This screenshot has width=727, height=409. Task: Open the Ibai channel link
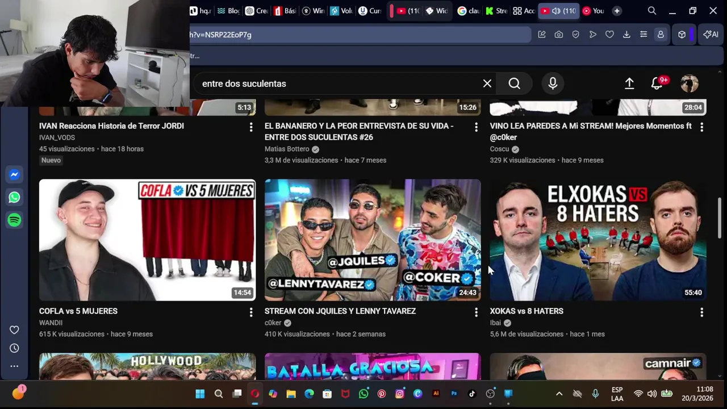[x=495, y=323]
